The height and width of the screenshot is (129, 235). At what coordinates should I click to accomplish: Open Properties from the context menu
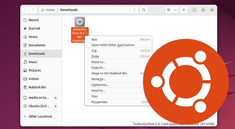pos(117,102)
